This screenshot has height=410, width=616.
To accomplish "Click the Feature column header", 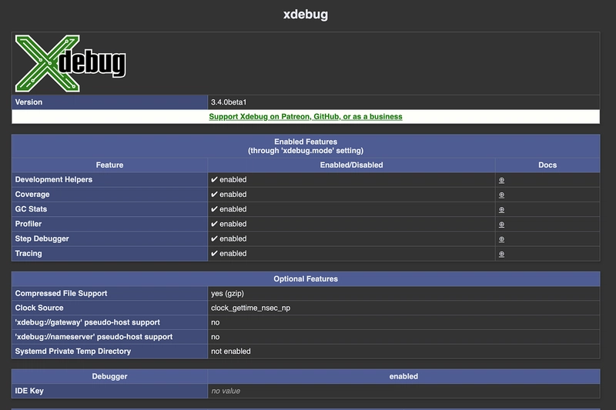I will pyautogui.click(x=109, y=165).
